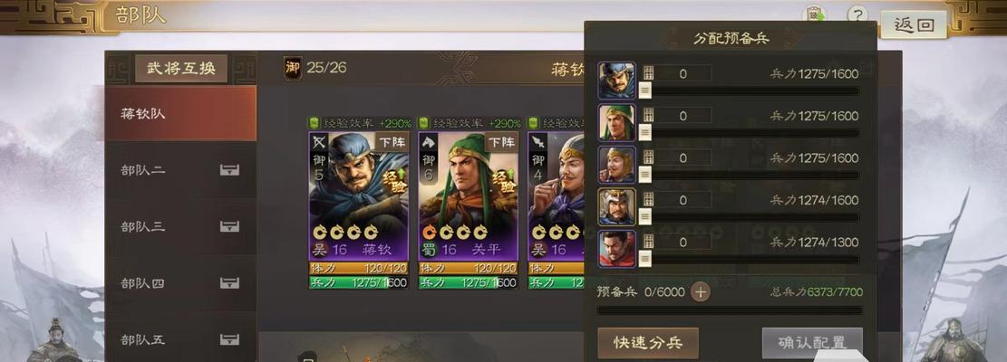This screenshot has height=362, width=1007.
Task: Select the 蒋钦队 tab
Action: [180, 113]
